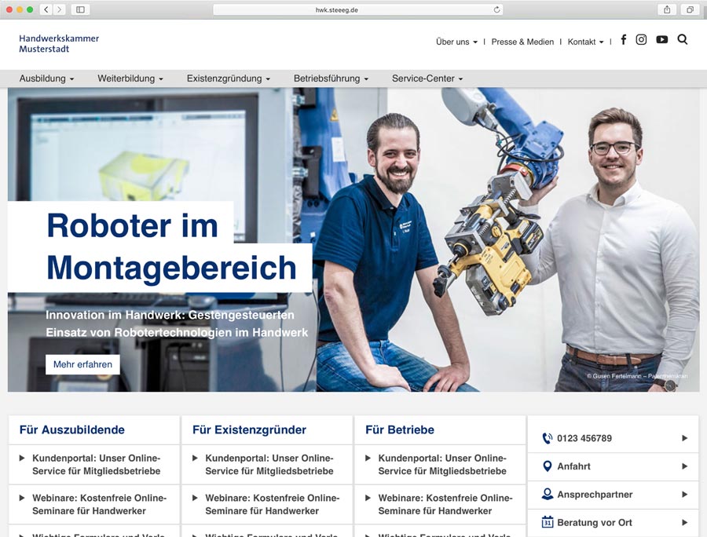This screenshot has width=707, height=537.
Task: Click the map pin icon beside Anfahrt
Action: tap(547, 466)
